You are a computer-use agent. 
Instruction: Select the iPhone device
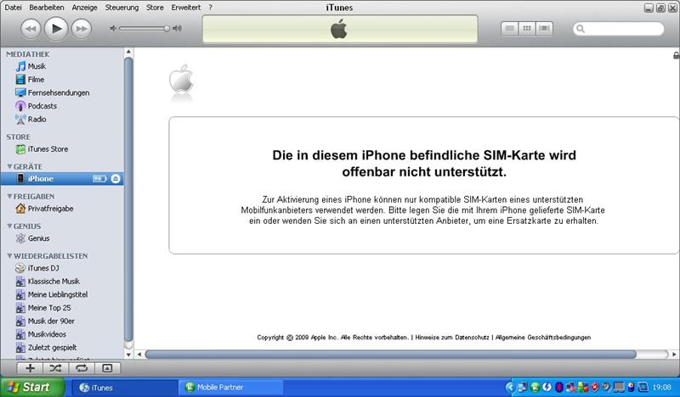click(61, 179)
